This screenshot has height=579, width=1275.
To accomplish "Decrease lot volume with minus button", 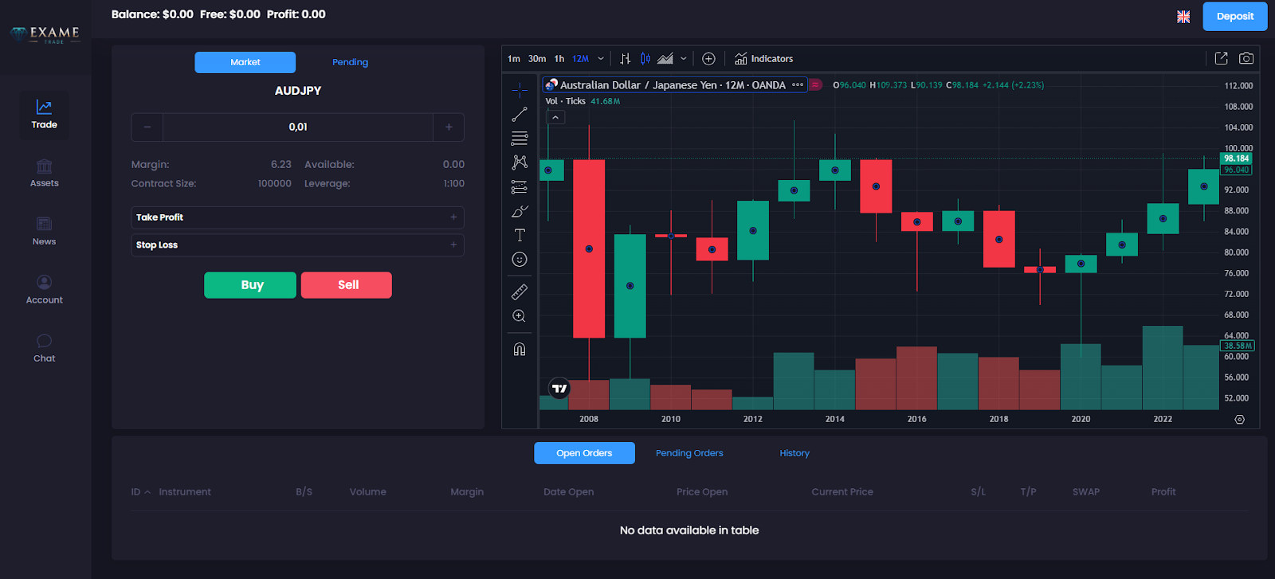I will 147,127.
